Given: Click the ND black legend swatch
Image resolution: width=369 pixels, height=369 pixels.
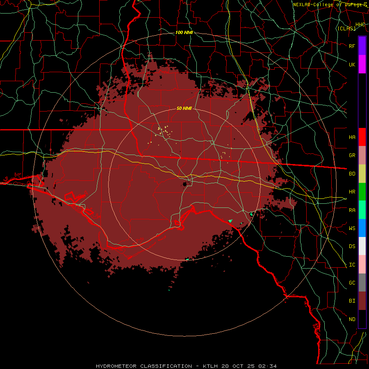Looking at the screenshot, I should [362, 319].
